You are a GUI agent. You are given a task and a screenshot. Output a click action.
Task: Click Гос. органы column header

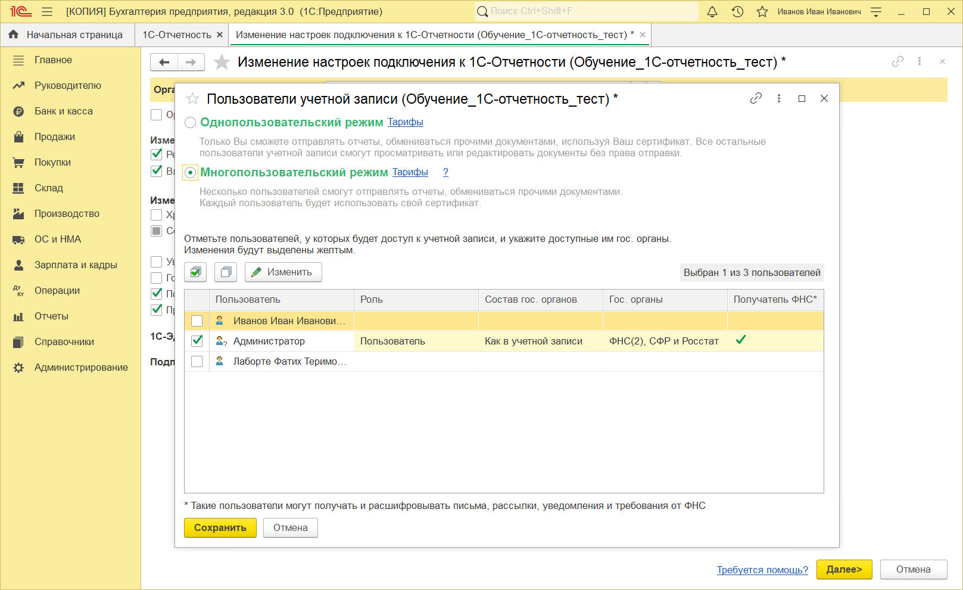(x=665, y=300)
